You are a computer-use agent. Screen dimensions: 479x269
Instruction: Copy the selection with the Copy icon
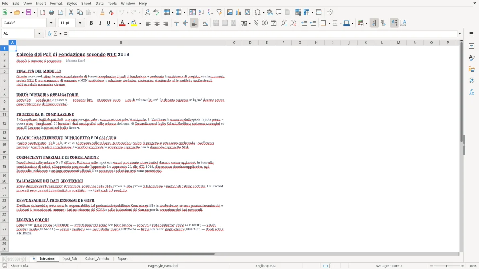80,12
